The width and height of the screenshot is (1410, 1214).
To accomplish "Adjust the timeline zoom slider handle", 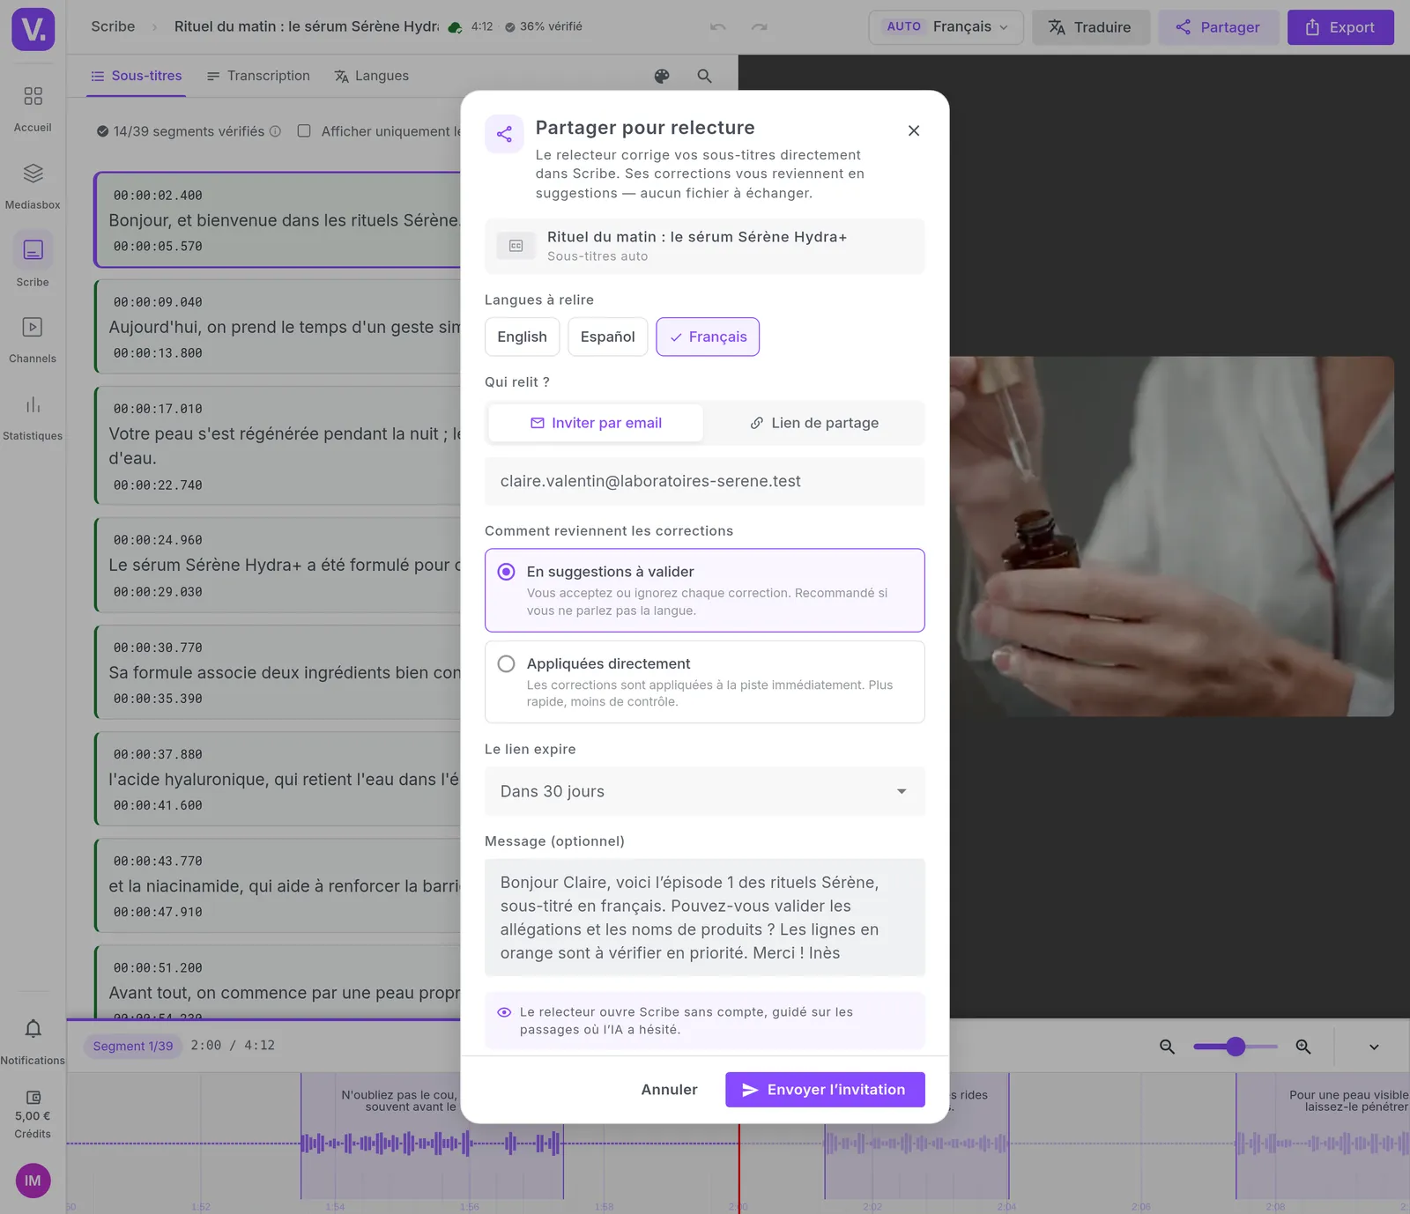I will click(x=1236, y=1047).
